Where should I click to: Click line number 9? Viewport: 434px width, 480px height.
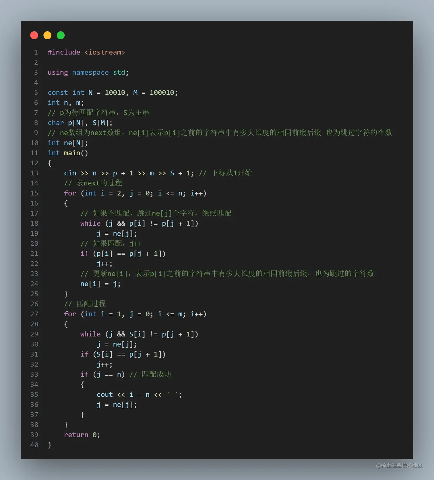(x=36, y=133)
